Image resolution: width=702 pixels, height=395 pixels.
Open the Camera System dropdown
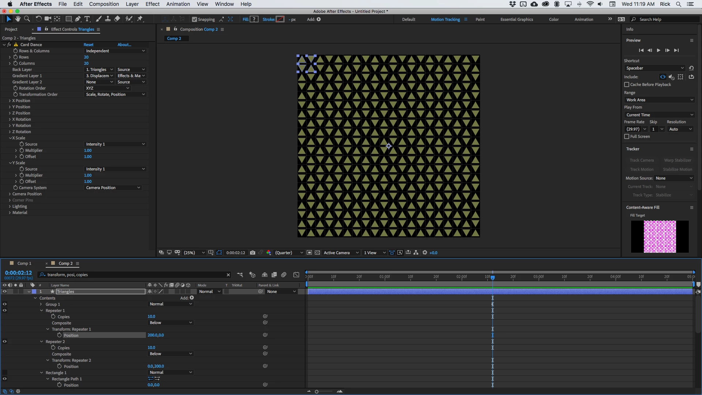tap(113, 188)
